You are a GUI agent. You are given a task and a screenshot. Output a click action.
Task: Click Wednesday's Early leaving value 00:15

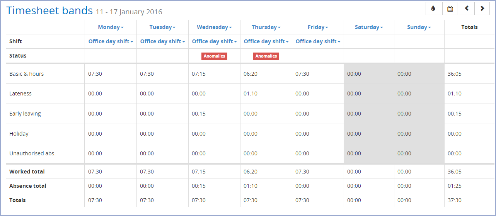pyautogui.click(x=199, y=114)
